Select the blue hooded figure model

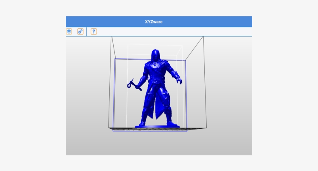155,88
